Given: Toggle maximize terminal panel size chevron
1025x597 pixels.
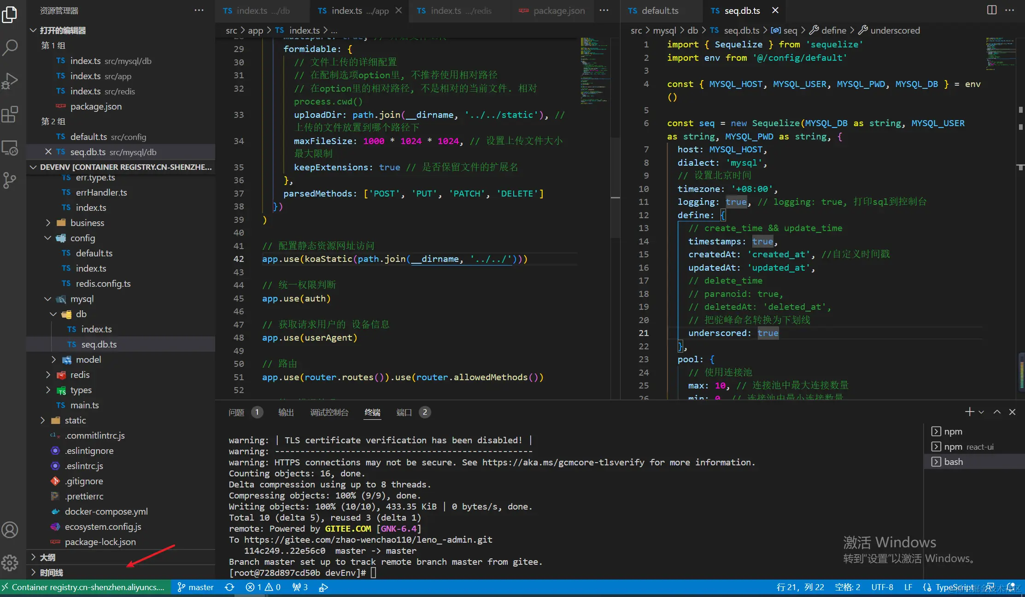Looking at the screenshot, I should 997,412.
